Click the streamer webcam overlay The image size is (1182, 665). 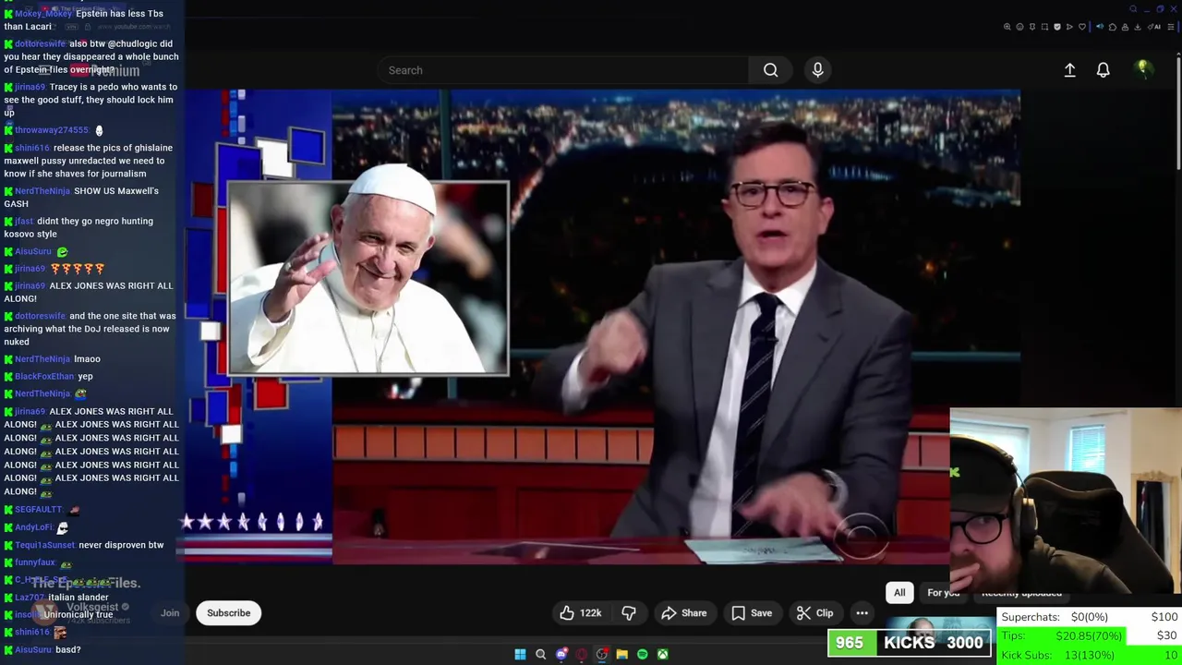tap(1066, 501)
